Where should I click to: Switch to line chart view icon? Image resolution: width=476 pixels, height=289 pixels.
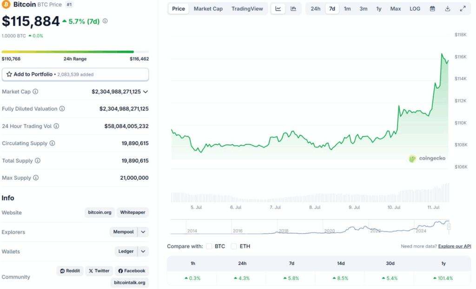pos(278,9)
